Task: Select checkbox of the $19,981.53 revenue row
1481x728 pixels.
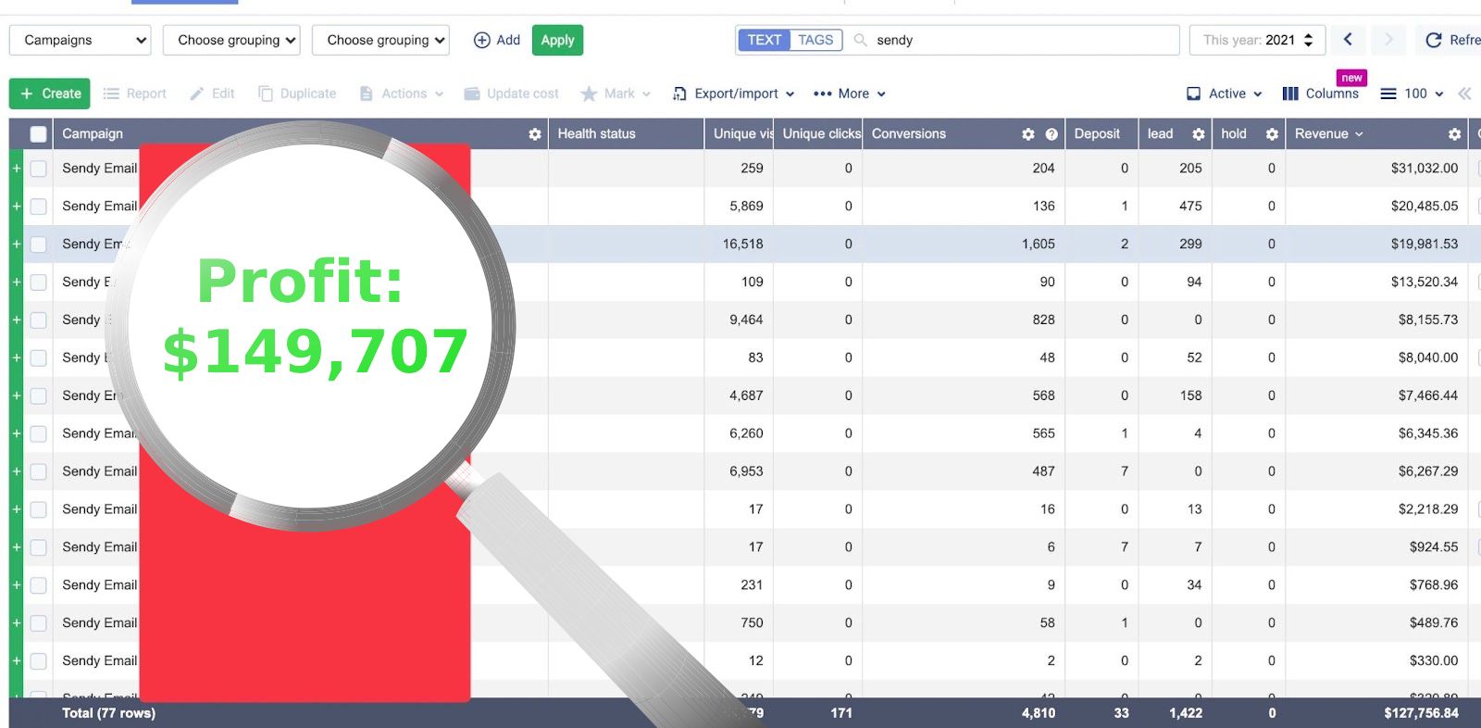Action: tap(39, 245)
